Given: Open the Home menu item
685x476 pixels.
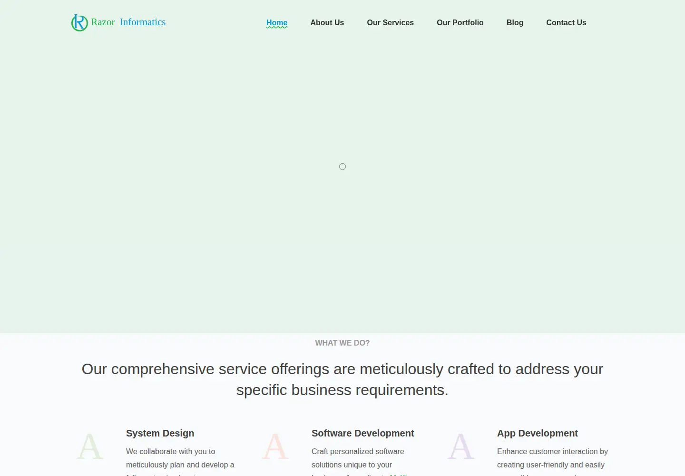Looking at the screenshot, I should [x=277, y=23].
